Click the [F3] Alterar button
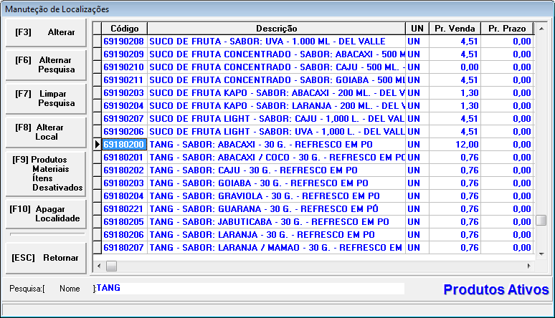 pos(46,33)
